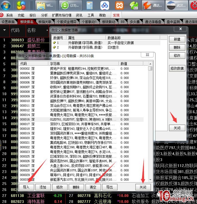Select stock 工业富联 in the ranking list
The height and width of the screenshot is (204, 197).
pos(36,196)
